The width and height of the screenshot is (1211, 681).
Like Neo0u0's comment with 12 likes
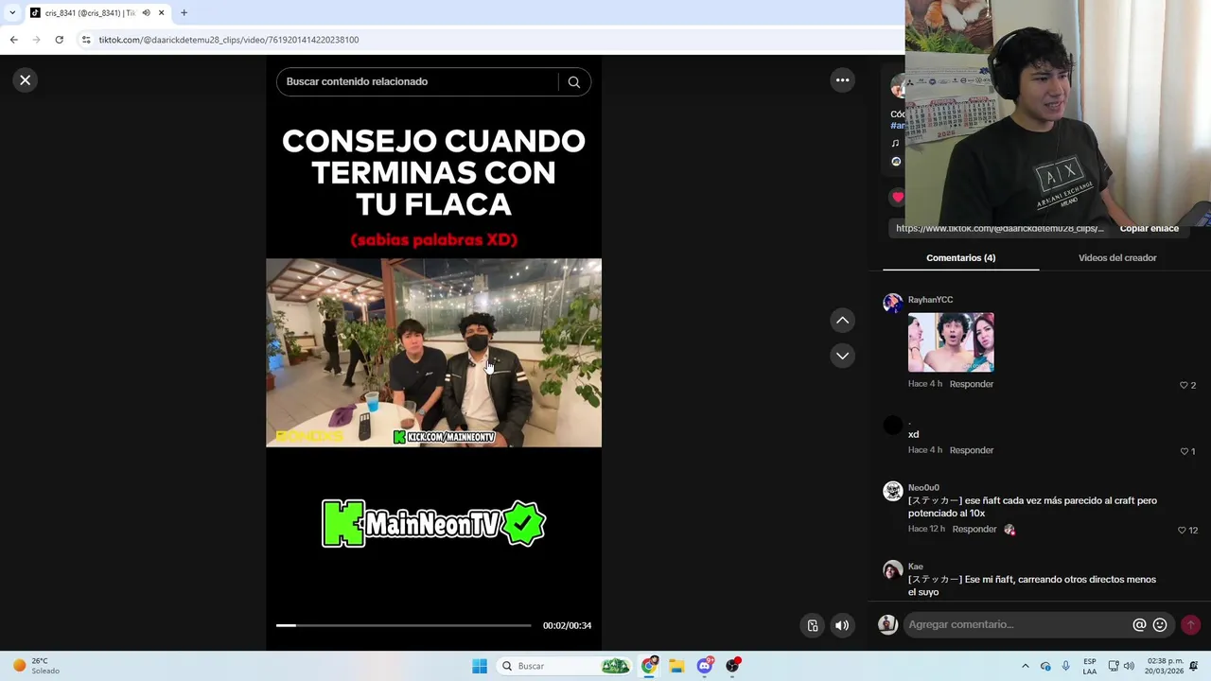click(1182, 531)
